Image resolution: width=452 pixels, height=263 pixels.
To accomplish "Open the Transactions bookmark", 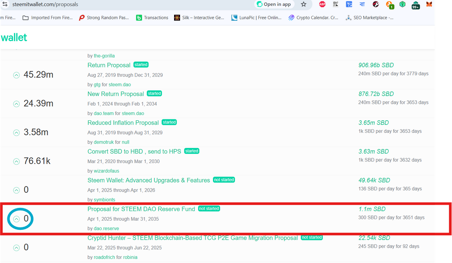I will coord(152,18).
